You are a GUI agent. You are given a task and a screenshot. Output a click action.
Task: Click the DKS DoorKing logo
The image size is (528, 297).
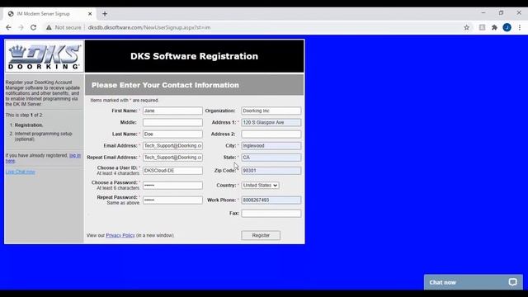(x=45, y=56)
